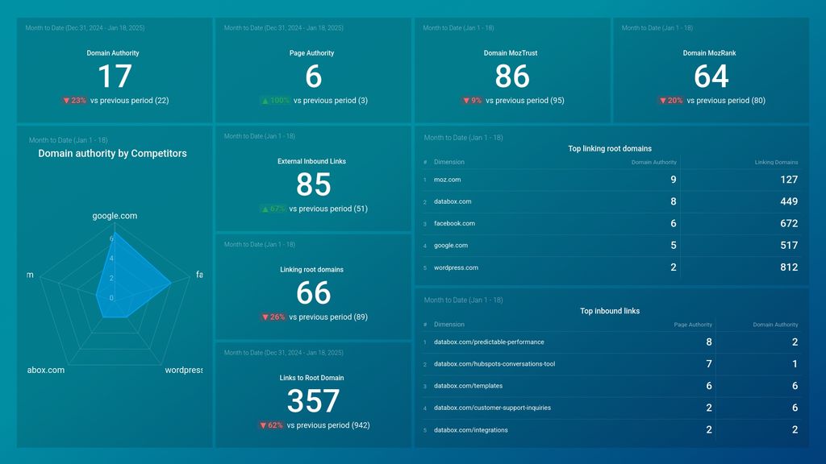Click the Top linking root domains title
The height and width of the screenshot is (464, 826).
(x=610, y=149)
